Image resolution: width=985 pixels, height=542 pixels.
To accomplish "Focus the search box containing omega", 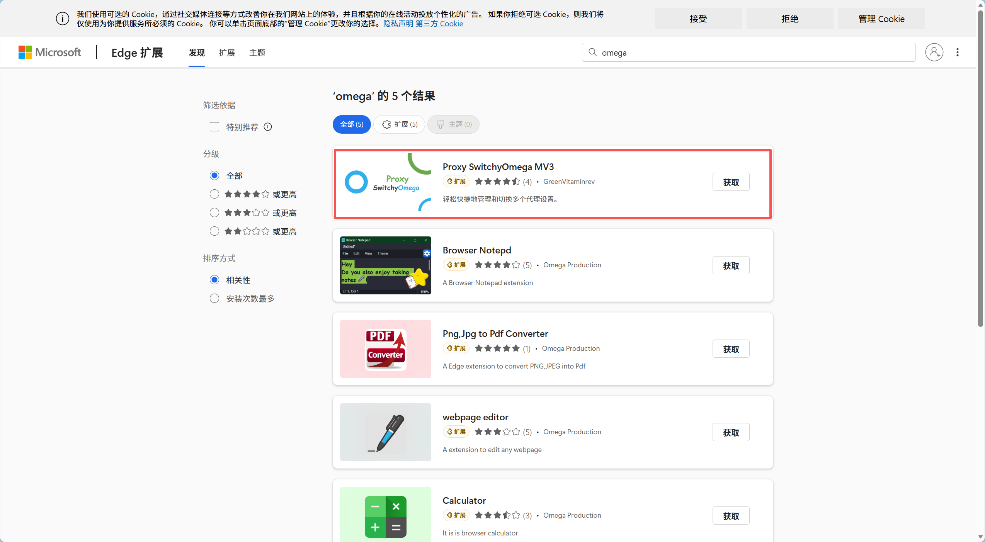I will coord(749,52).
